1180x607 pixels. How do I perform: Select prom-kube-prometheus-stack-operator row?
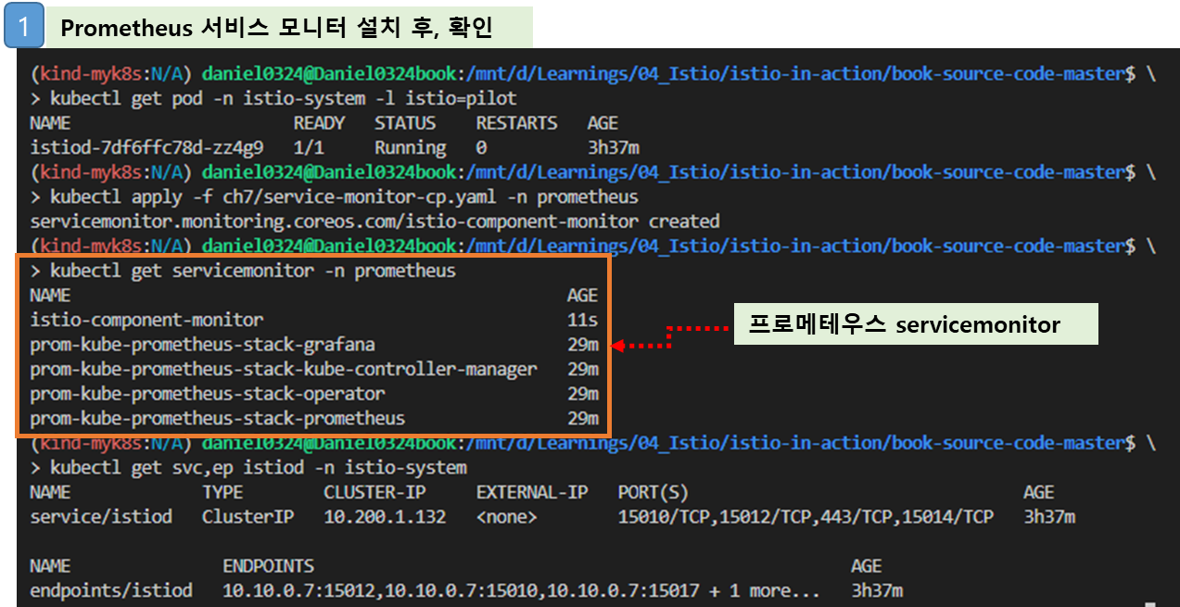[x=314, y=394]
